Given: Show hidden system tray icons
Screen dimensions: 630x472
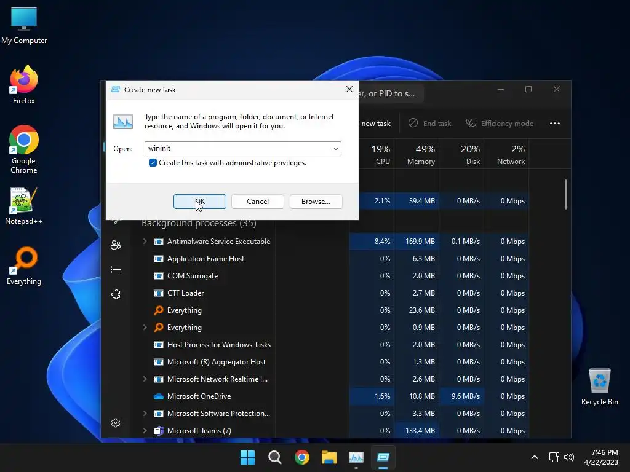Looking at the screenshot, I should point(535,457).
